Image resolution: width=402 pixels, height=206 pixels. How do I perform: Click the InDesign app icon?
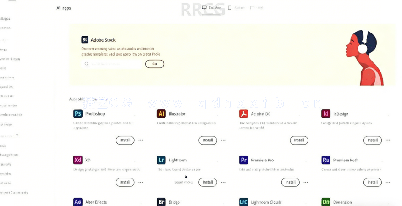click(326, 114)
